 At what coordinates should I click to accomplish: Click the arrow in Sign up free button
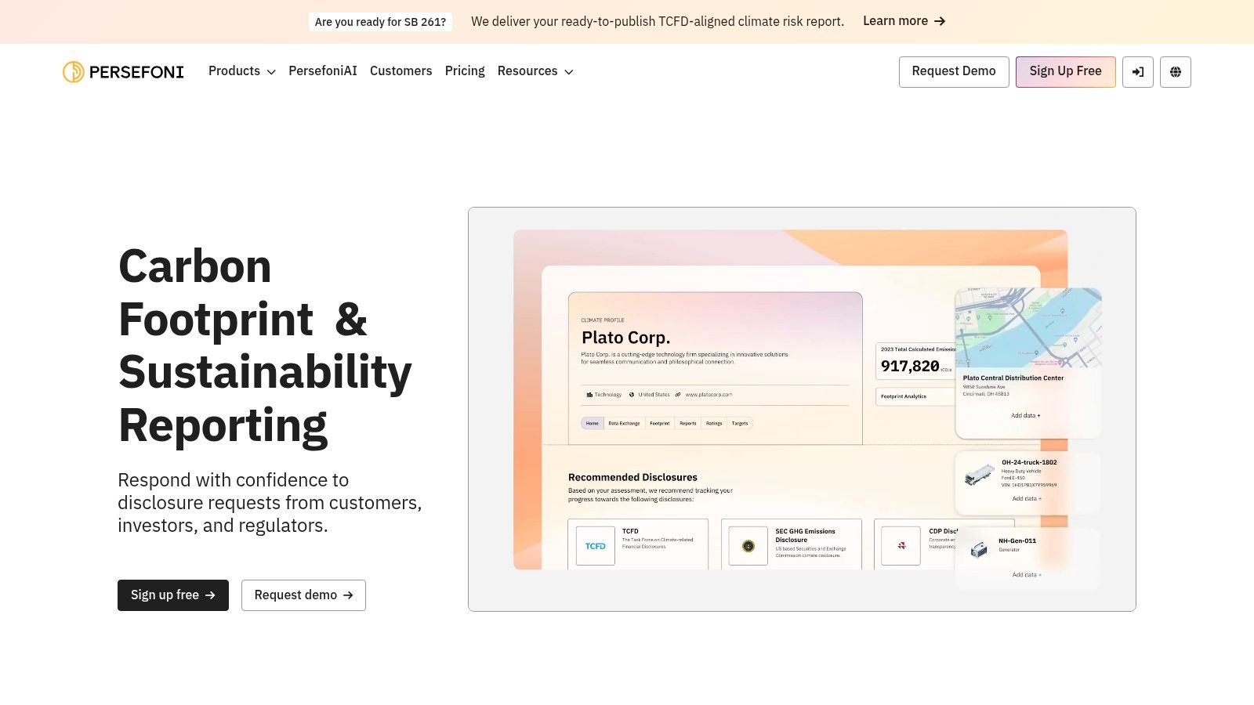(x=210, y=595)
